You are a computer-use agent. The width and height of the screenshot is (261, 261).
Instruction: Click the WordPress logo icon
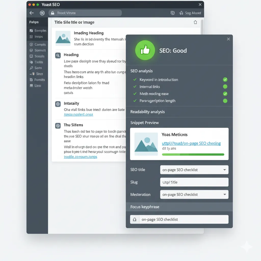click(42, 13)
